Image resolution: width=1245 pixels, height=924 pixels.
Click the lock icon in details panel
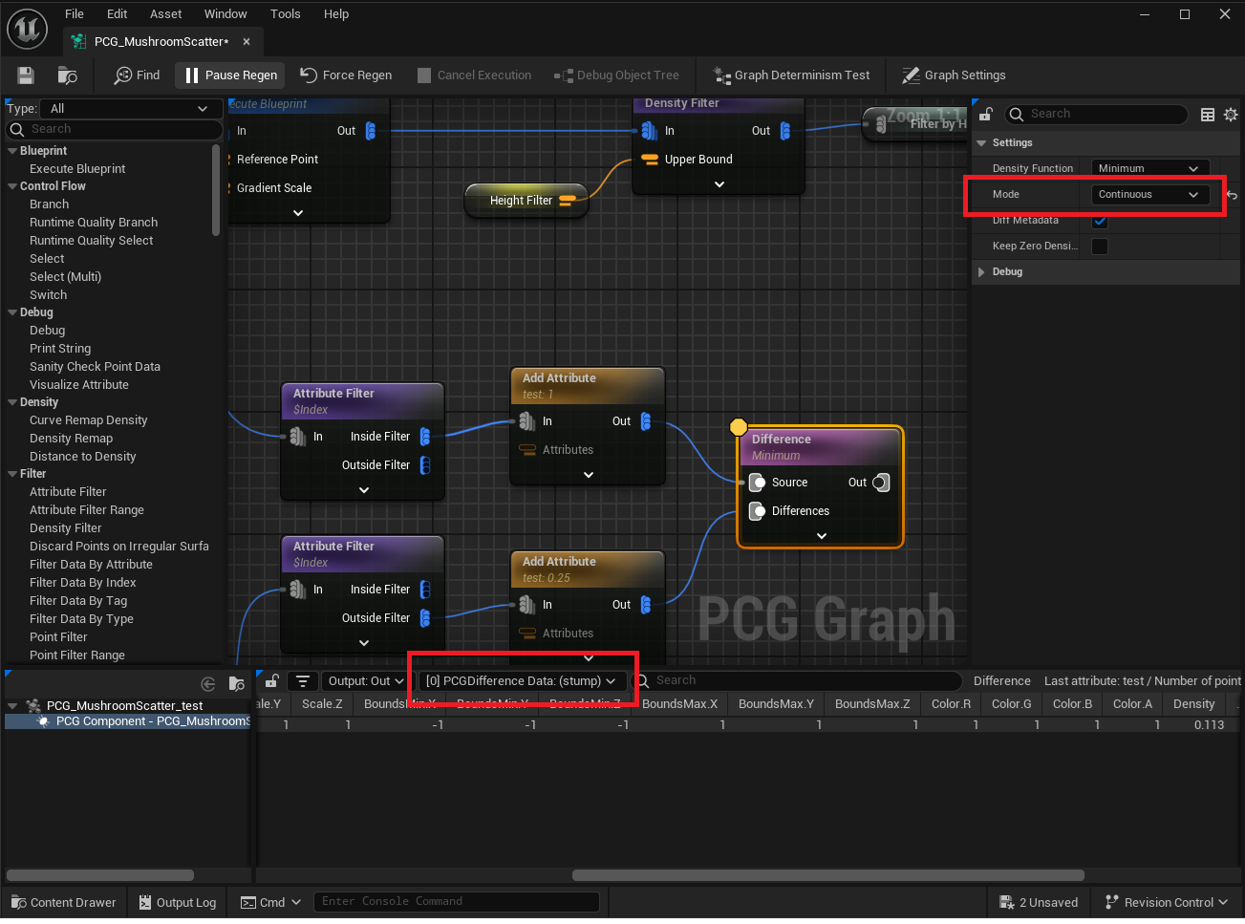986,114
